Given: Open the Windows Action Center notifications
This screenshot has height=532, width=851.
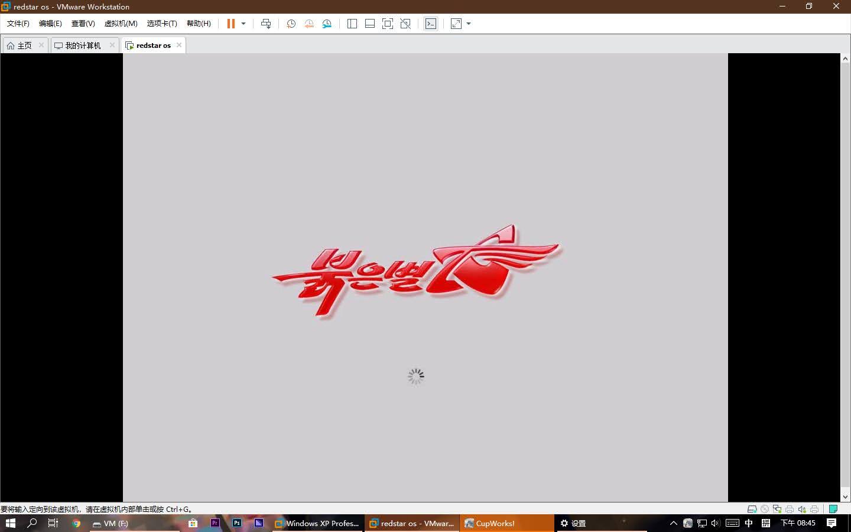Looking at the screenshot, I should point(831,523).
